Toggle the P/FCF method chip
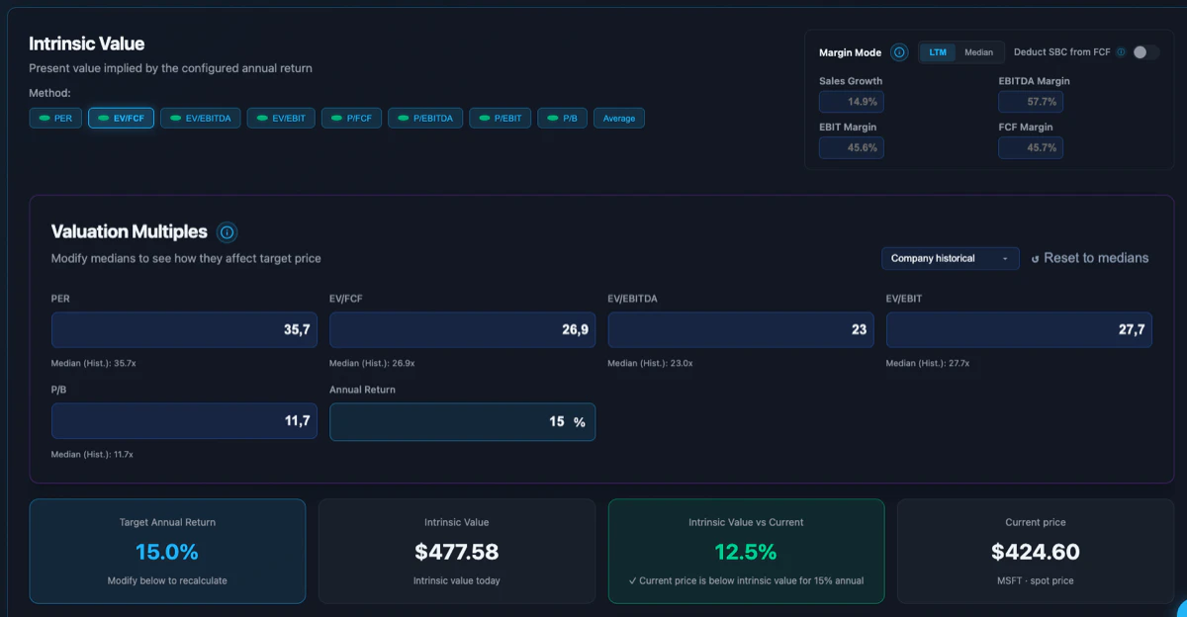 click(x=351, y=119)
